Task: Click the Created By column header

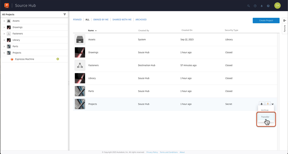Action: 144,31
